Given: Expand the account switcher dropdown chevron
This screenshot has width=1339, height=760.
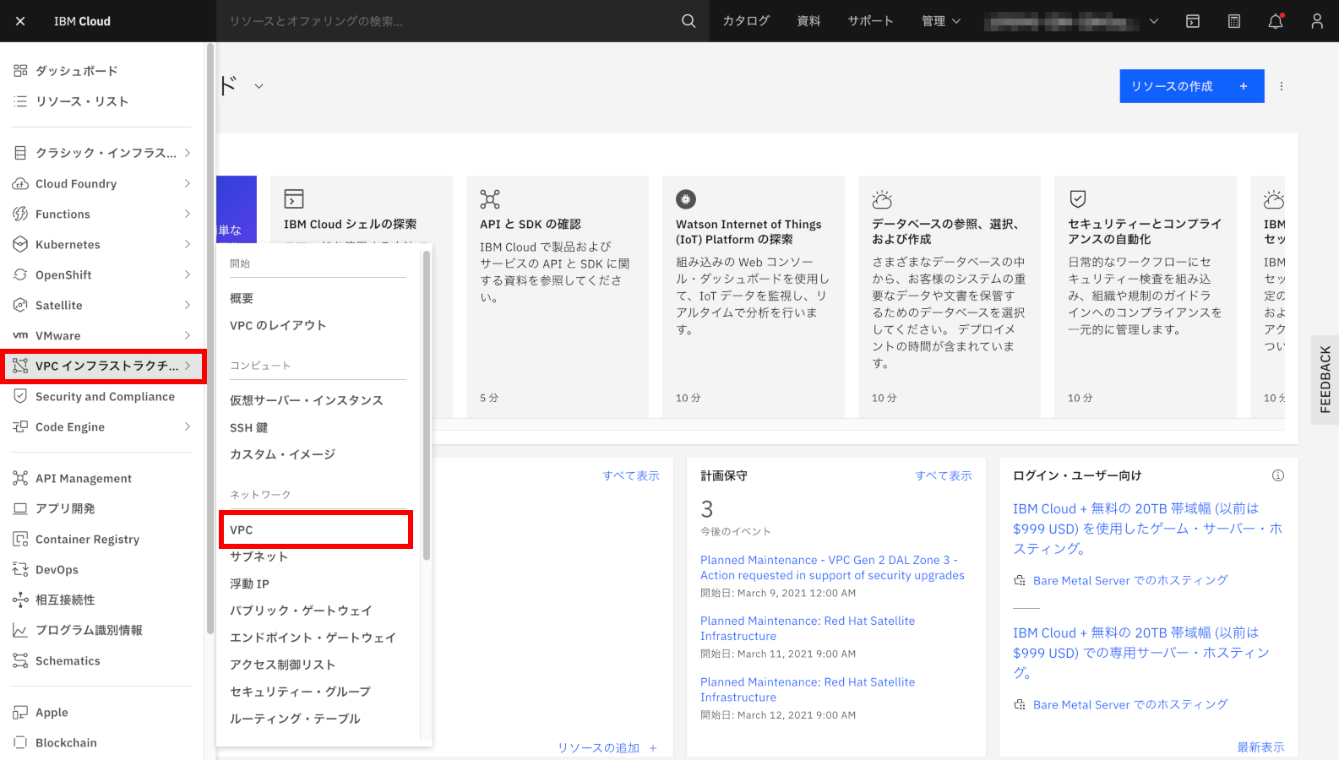Looking at the screenshot, I should (x=1154, y=21).
